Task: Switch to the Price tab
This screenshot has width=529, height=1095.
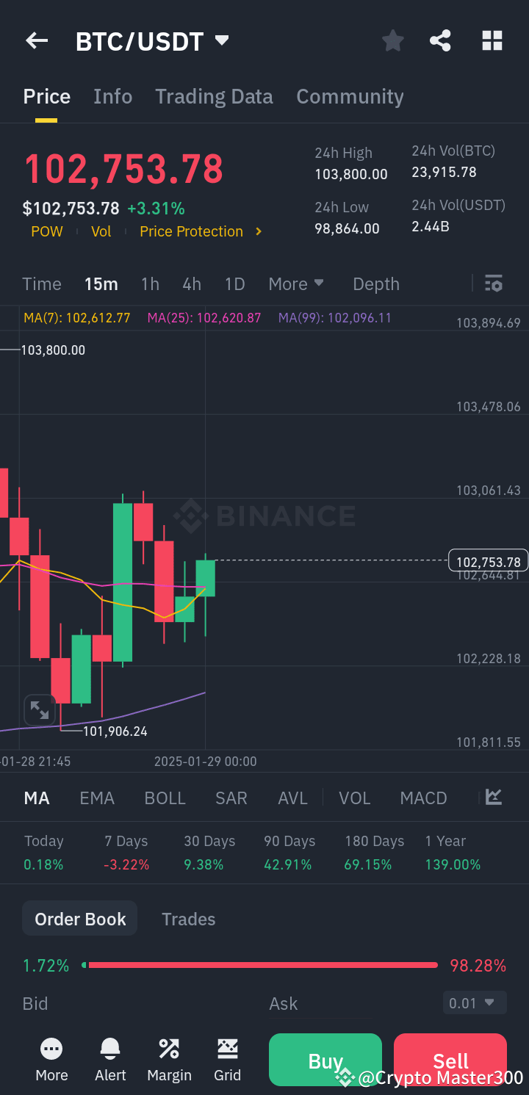Action: pyautogui.click(x=47, y=97)
